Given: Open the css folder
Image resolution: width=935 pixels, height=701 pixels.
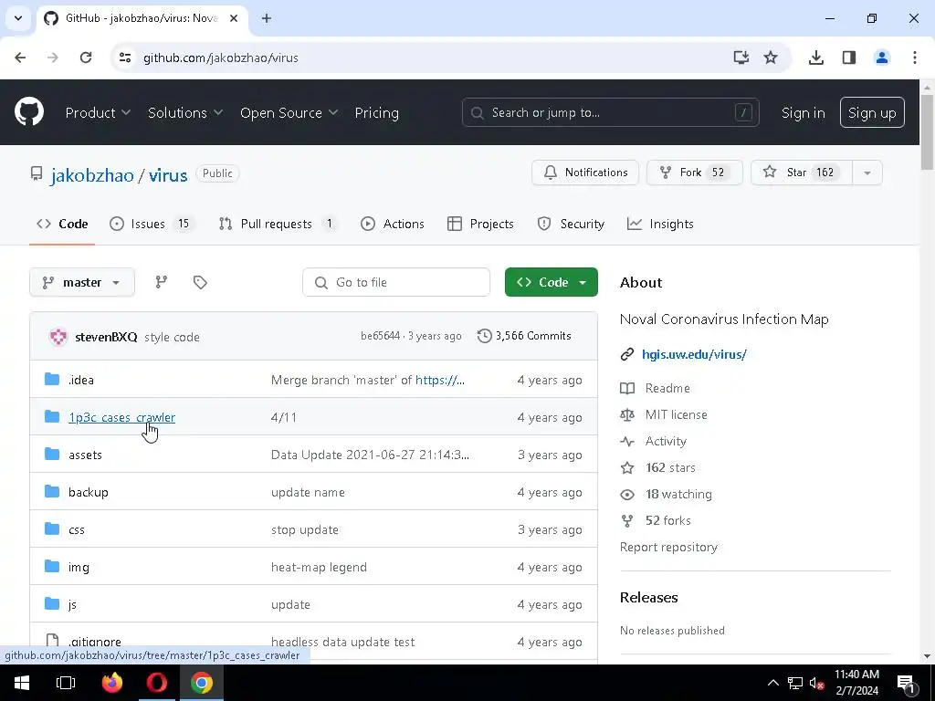Looking at the screenshot, I should click(77, 530).
